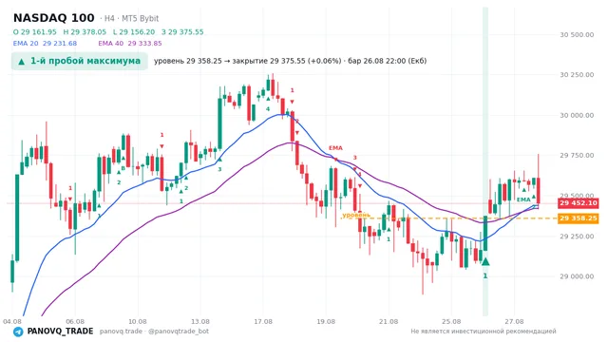Click the 27.08 date axis label
Image resolution: width=608 pixels, height=342 pixels.
click(514, 321)
